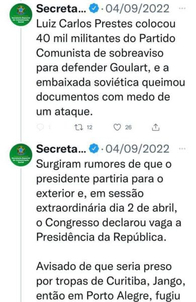Click the second tweet's Secreta... account name
Screen dimensions: 196x302
tap(61, 149)
